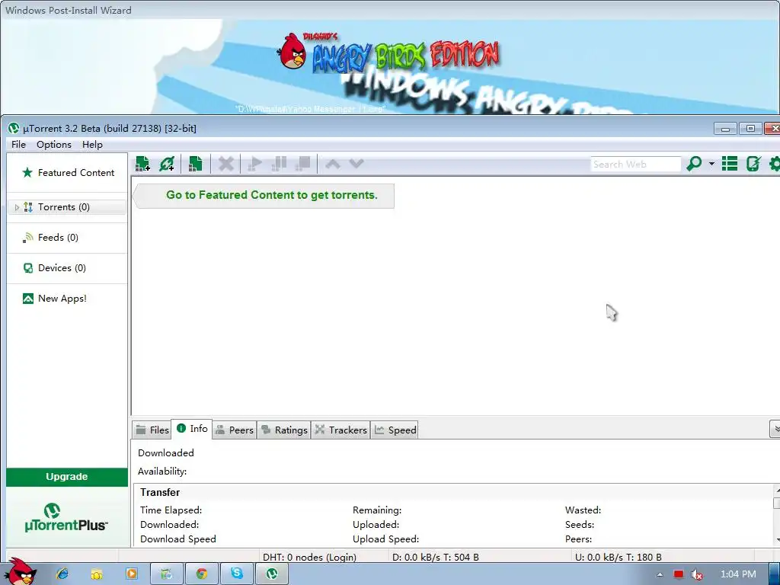Open the File menu
The height and width of the screenshot is (585, 780).
(x=18, y=144)
